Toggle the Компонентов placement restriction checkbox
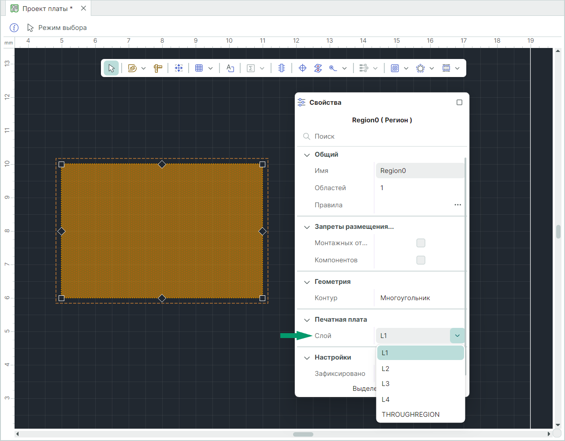The height and width of the screenshot is (441, 565). pyautogui.click(x=421, y=260)
